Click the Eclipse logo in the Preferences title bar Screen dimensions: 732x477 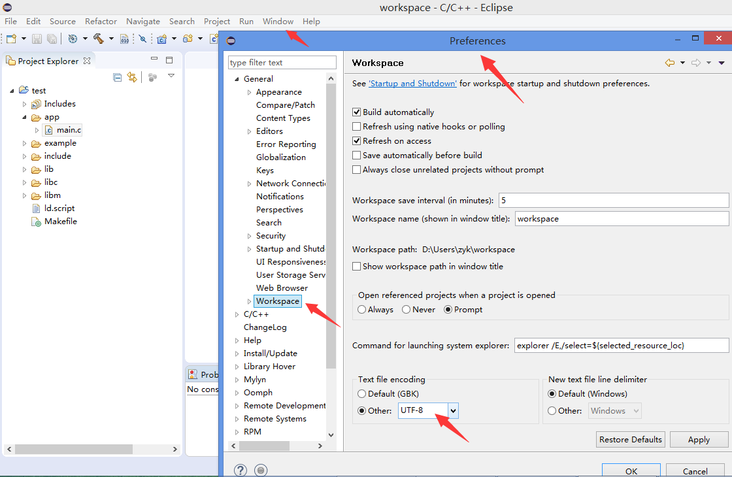point(231,41)
